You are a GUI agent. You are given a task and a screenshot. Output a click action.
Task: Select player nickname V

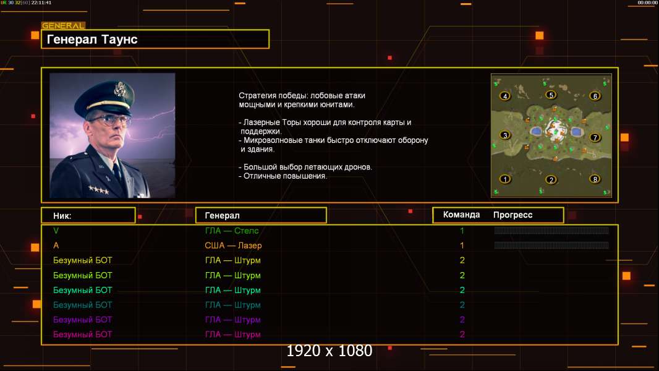coord(56,231)
